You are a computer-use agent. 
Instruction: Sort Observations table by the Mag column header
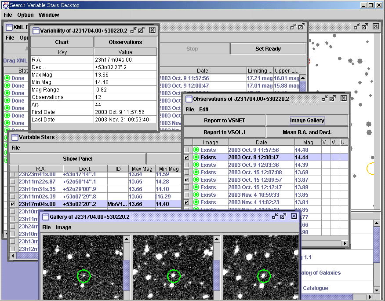tap(308, 143)
